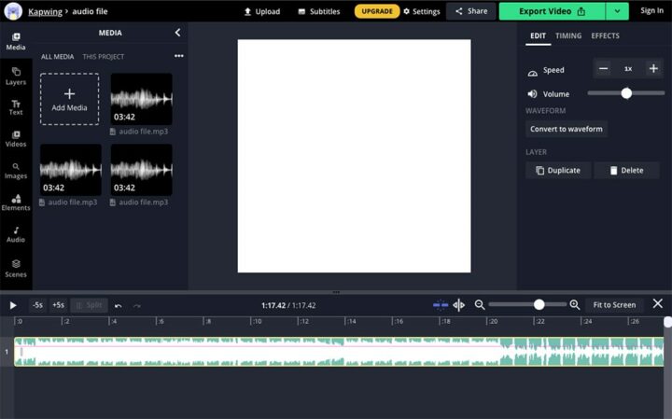672x419 pixels.
Task: Click Convert to waveform button
Action: click(566, 129)
